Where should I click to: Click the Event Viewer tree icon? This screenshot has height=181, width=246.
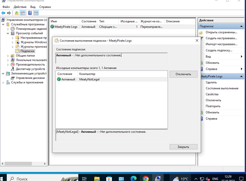point(13,33)
